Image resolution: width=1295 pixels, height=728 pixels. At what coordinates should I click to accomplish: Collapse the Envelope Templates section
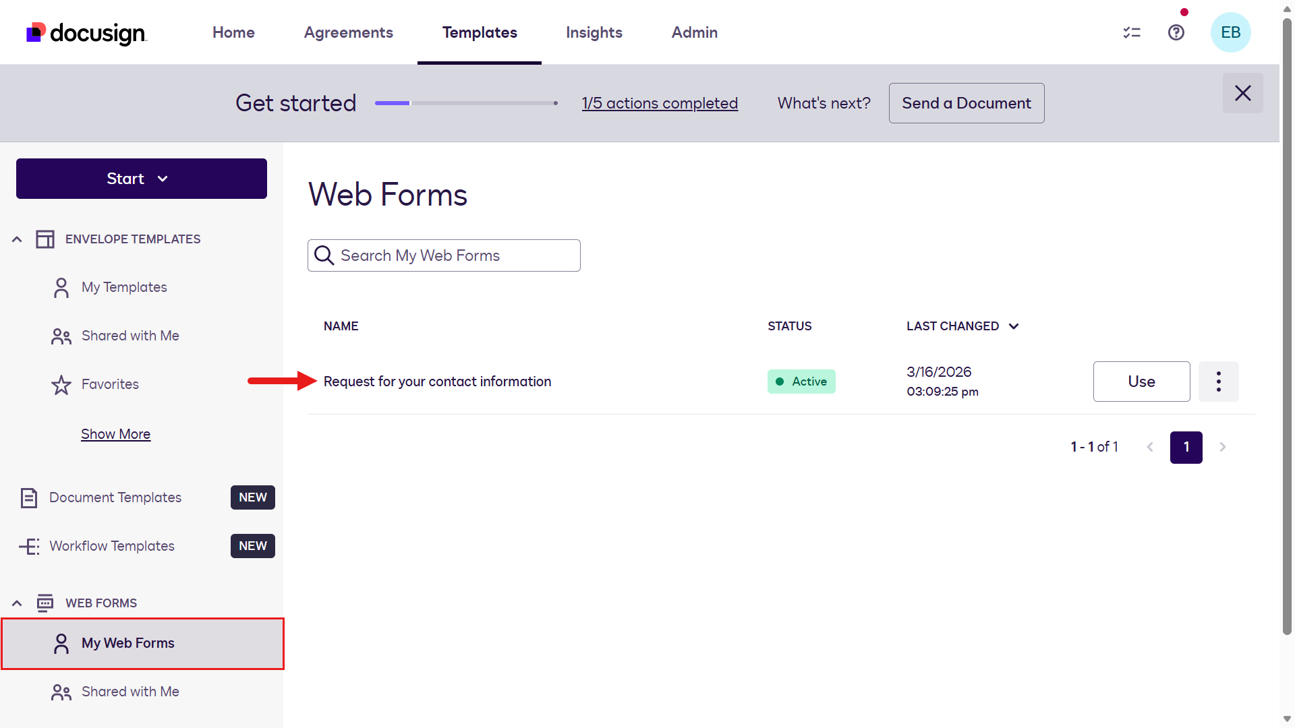click(17, 239)
